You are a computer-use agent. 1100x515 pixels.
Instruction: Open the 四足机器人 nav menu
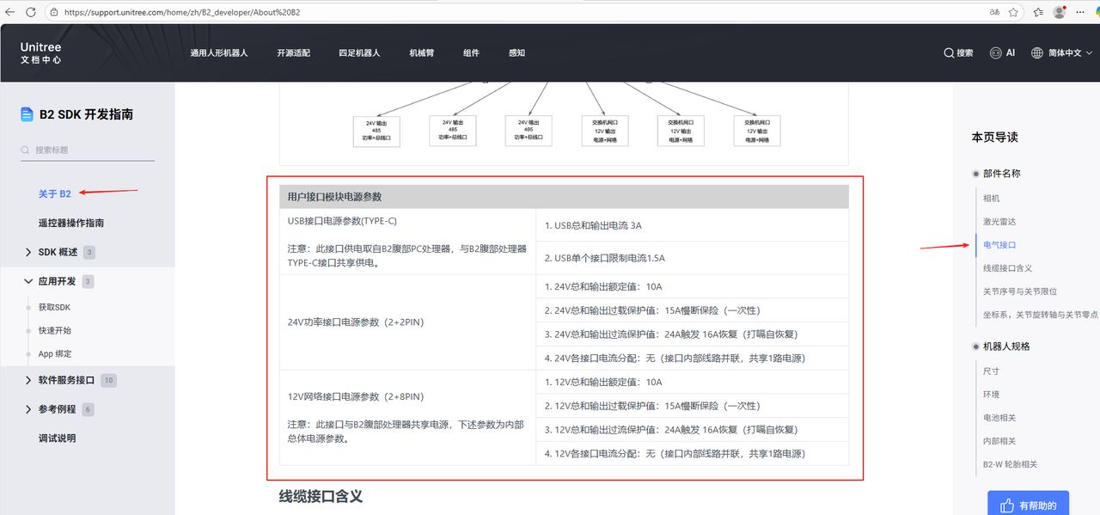pos(359,53)
